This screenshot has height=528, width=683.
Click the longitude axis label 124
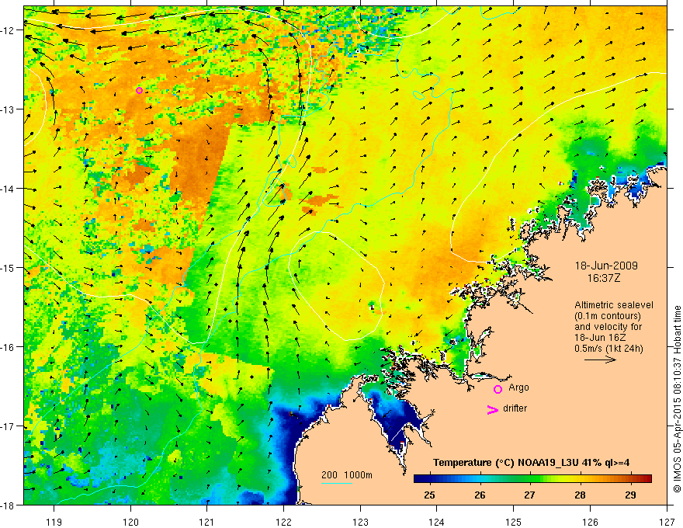tap(437, 522)
